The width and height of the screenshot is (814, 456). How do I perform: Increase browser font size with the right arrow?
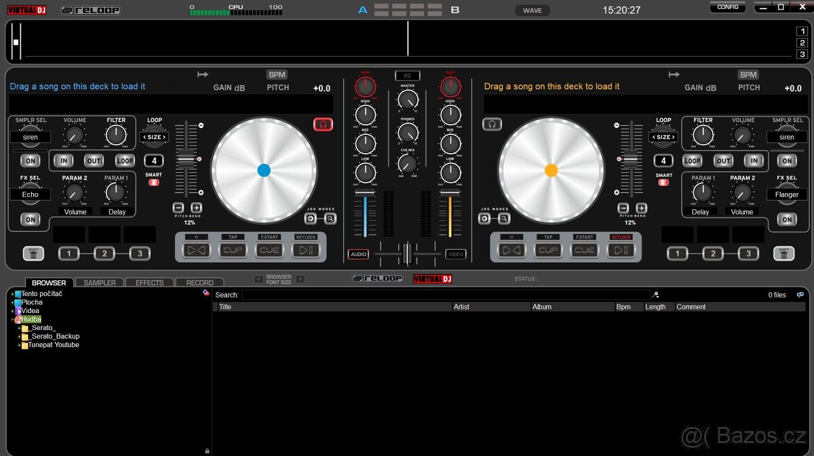[301, 279]
